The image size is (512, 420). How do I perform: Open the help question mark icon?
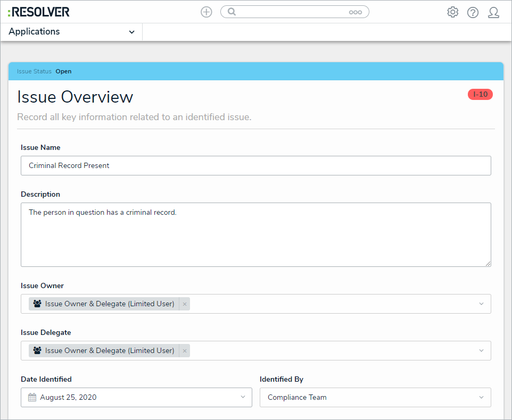(473, 12)
